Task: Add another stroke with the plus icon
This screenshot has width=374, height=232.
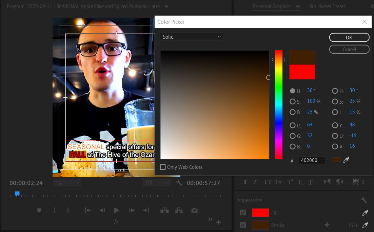Action: (327, 225)
